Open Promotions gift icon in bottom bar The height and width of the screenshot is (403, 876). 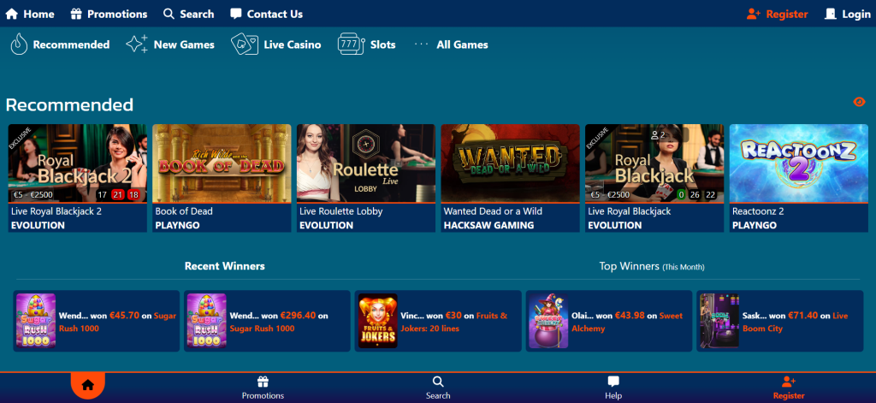click(263, 382)
